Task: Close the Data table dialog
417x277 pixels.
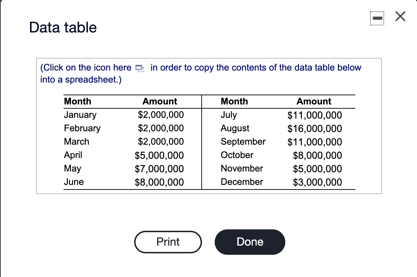Action: [400, 16]
